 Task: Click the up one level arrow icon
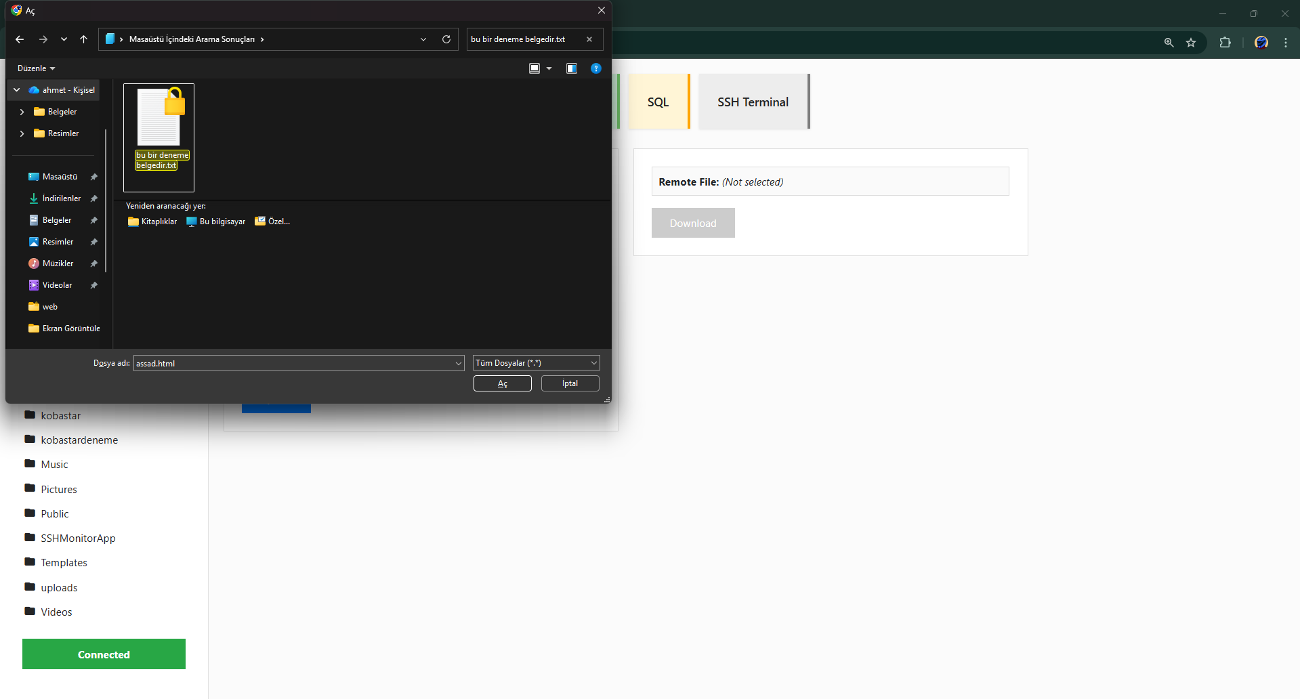coord(83,39)
